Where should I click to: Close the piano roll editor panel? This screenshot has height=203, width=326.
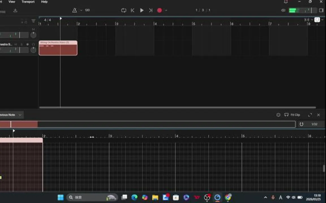click(319, 115)
